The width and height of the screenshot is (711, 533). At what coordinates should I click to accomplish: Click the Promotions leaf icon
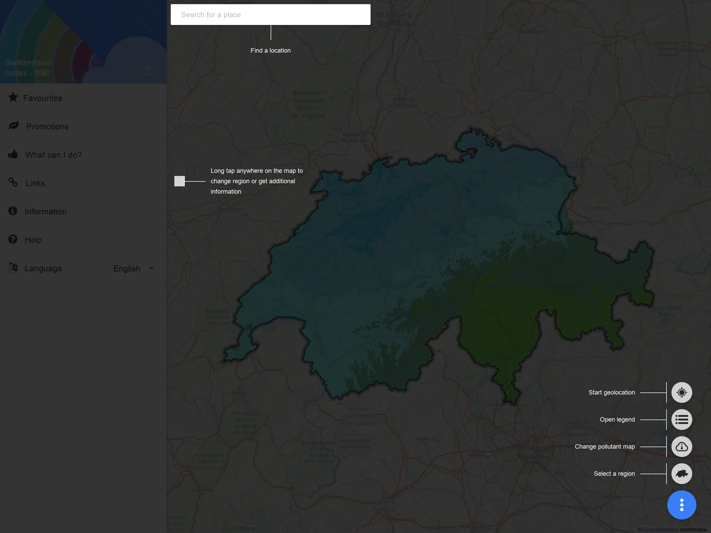(x=14, y=126)
